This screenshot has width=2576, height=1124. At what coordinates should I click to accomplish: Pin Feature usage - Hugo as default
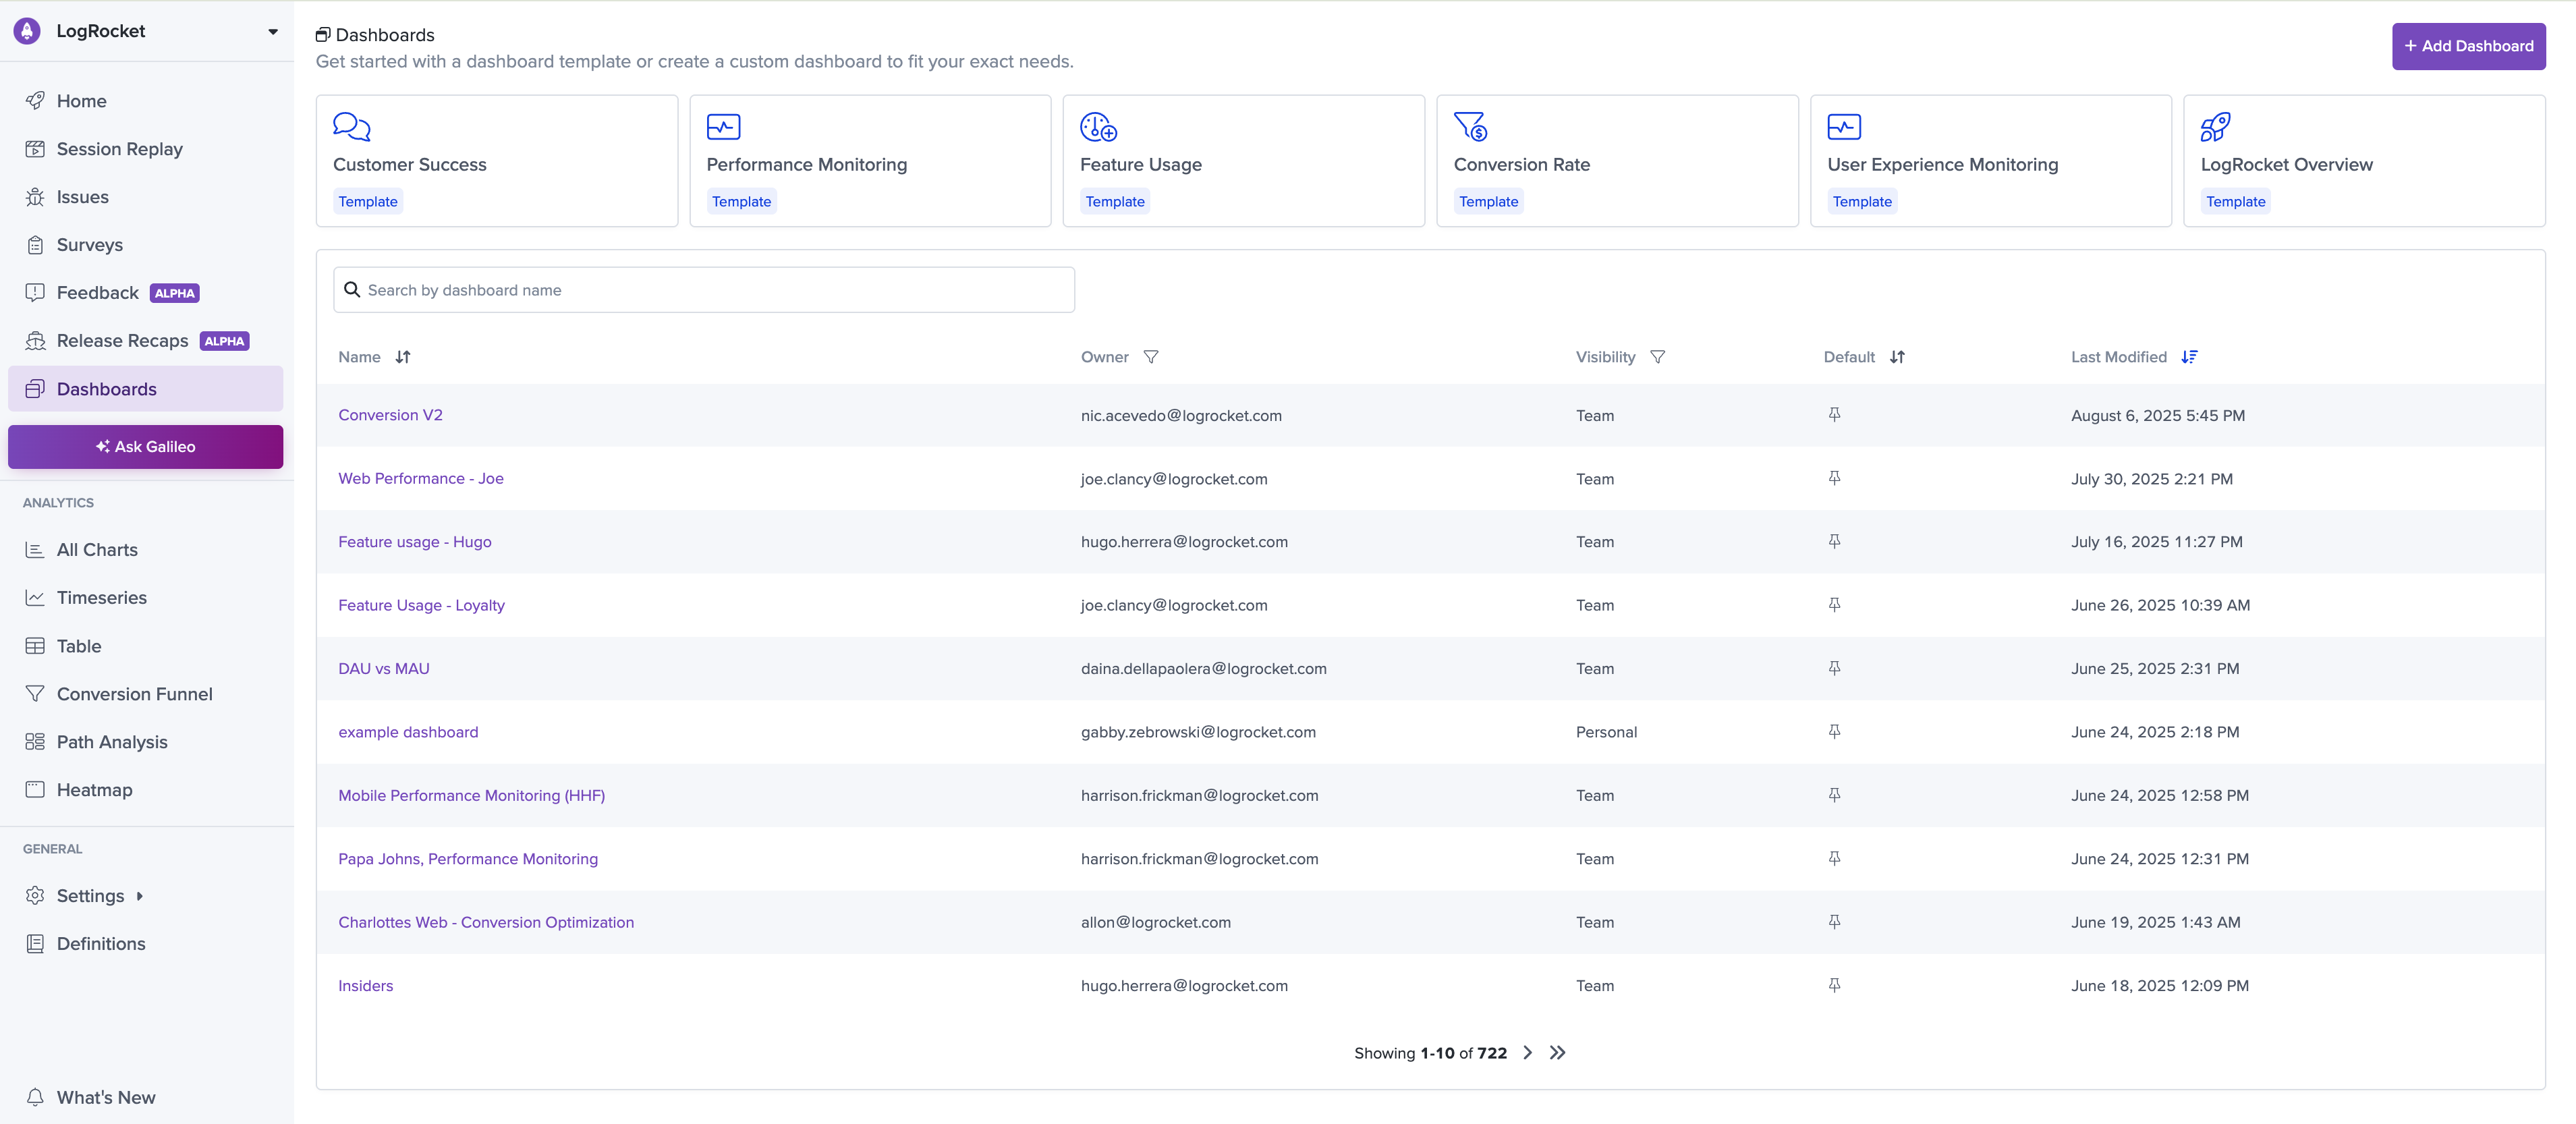(1834, 541)
